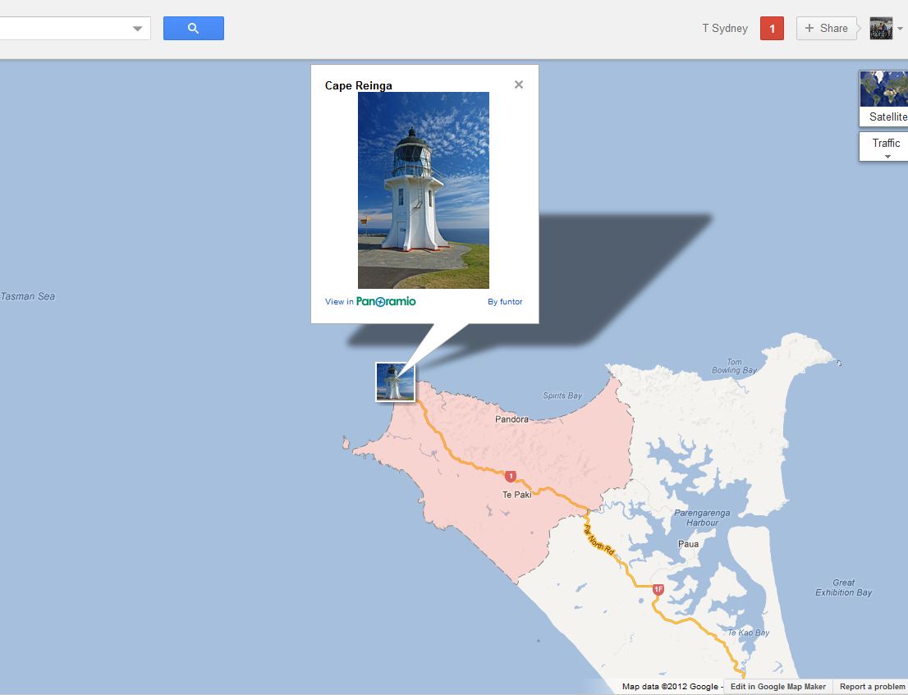Click the Far North Rd label

(x=598, y=541)
